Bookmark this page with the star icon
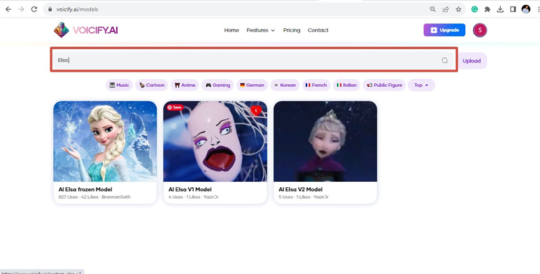This screenshot has width=540, height=274. [458, 9]
